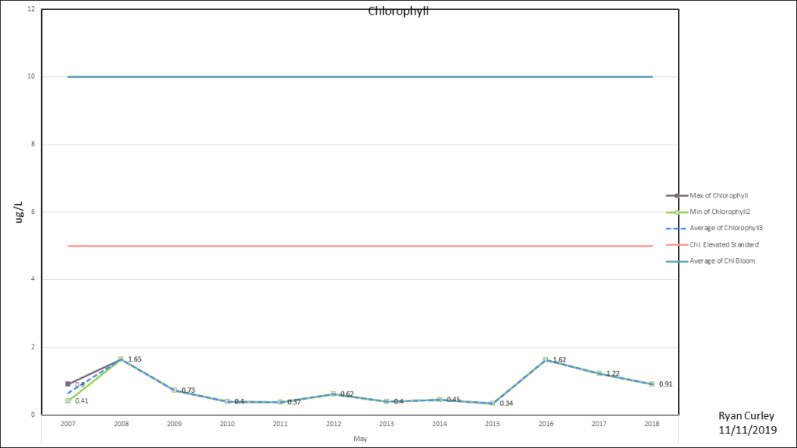Select the Ryan Curley author text
Viewport: 797px width, 448px height.
coord(747,416)
